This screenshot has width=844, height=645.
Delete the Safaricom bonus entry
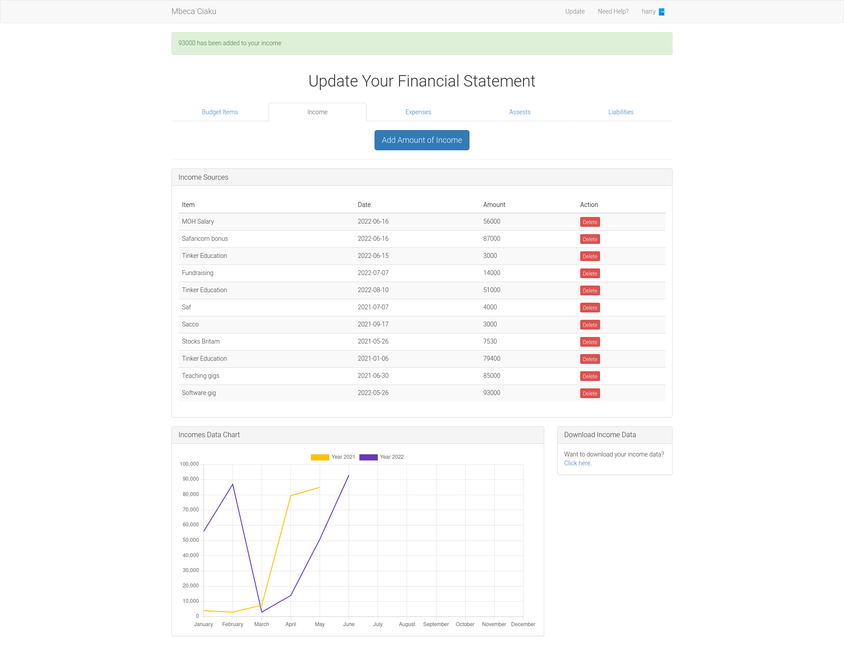click(589, 239)
